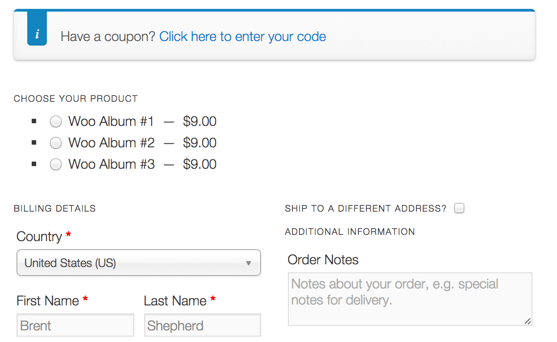Click the Country dropdown arrow
The image size is (557, 342).
[249, 263]
